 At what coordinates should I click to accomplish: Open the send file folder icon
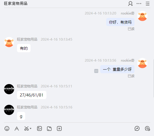click(x=49, y=129)
